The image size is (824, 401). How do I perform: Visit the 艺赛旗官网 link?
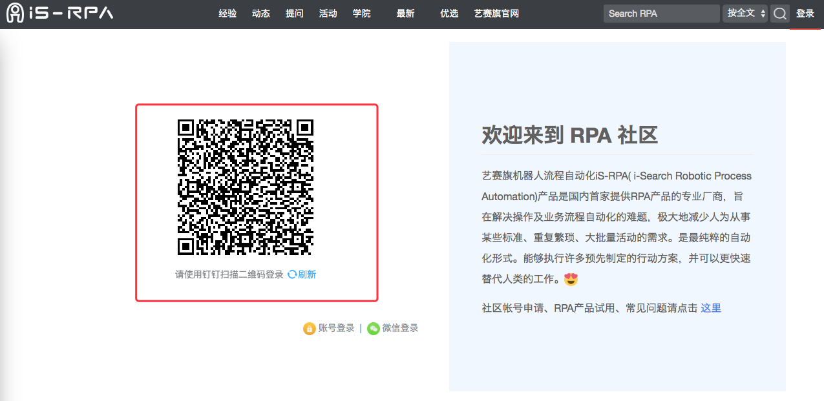pyautogui.click(x=496, y=14)
